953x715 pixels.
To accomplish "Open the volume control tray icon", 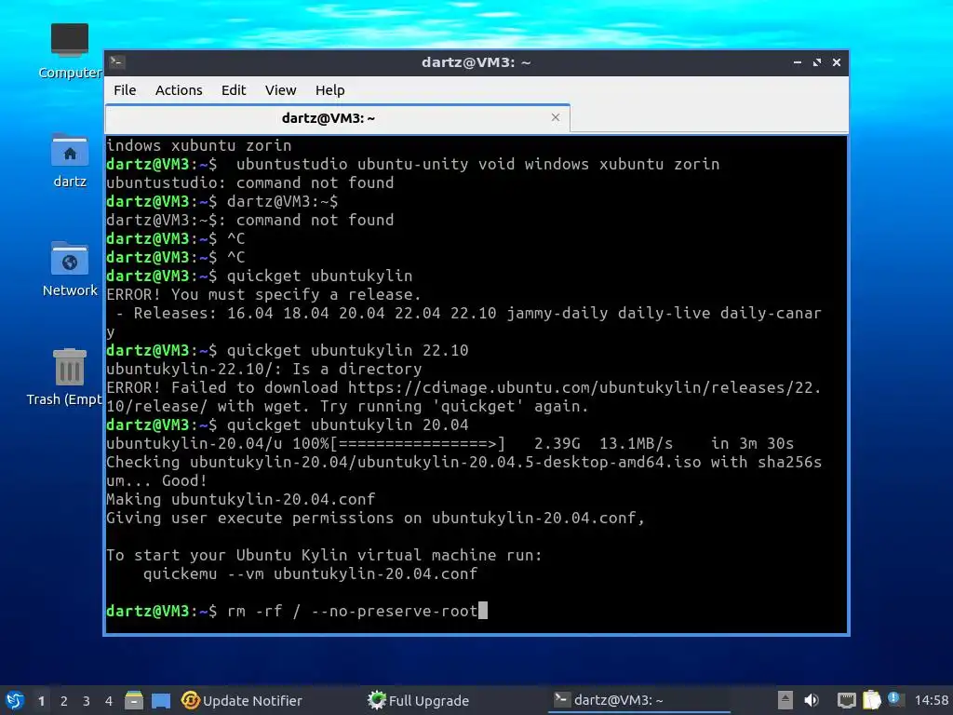I will click(x=812, y=700).
